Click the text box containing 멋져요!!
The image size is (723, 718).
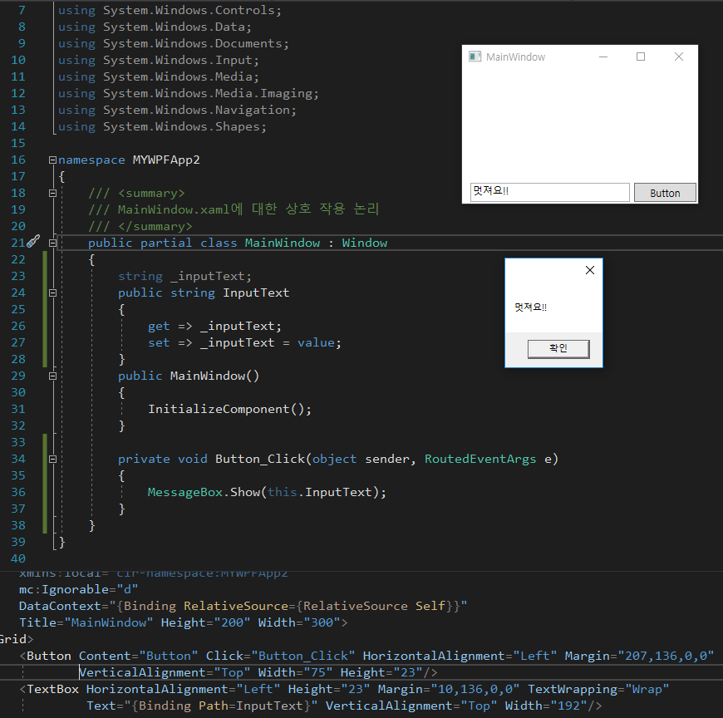[x=549, y=192]
